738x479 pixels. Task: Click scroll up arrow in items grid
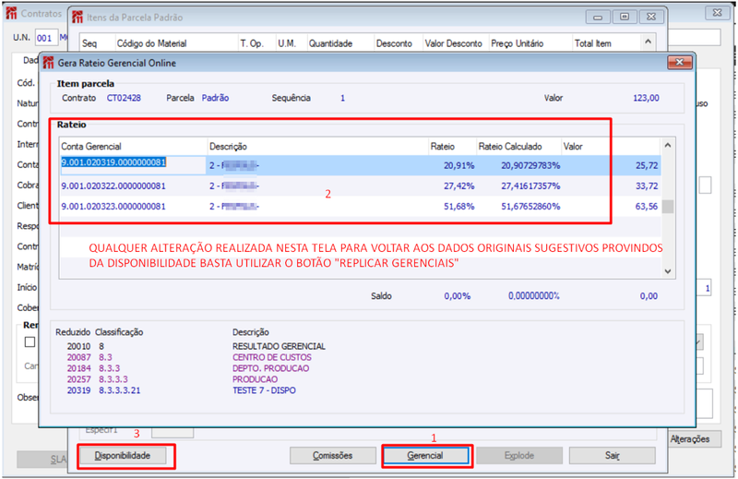pyautogui.click(x=649, y=42)
